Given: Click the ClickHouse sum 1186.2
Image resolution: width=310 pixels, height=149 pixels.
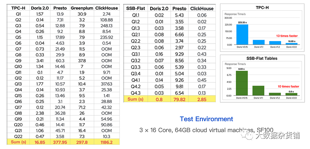Looking at the screenshot, I should coord(107,142).
